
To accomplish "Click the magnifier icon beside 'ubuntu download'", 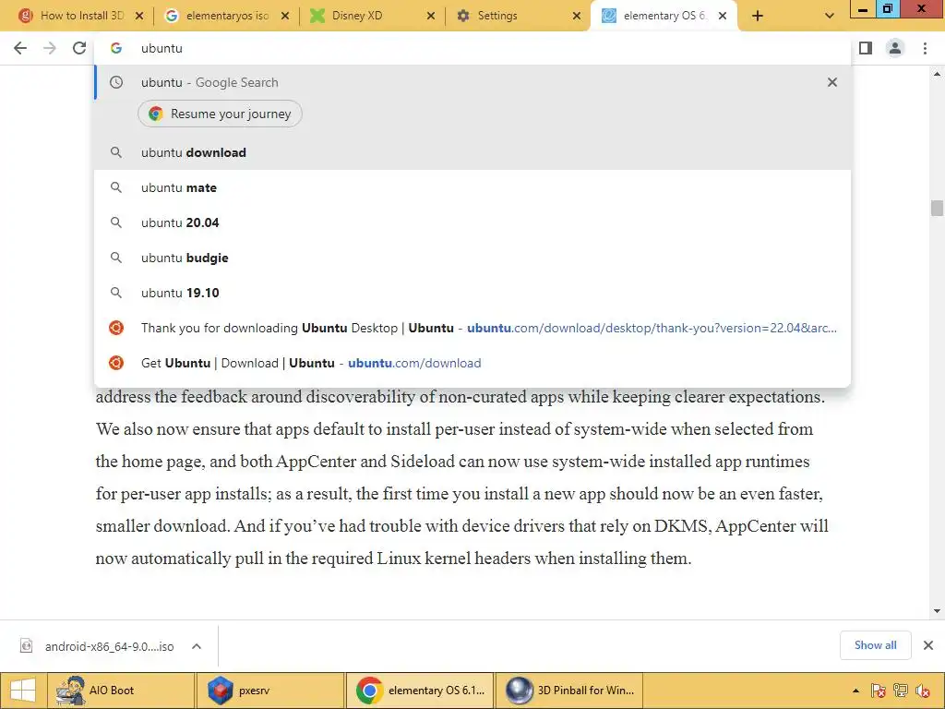I will (x=116, y=152).
